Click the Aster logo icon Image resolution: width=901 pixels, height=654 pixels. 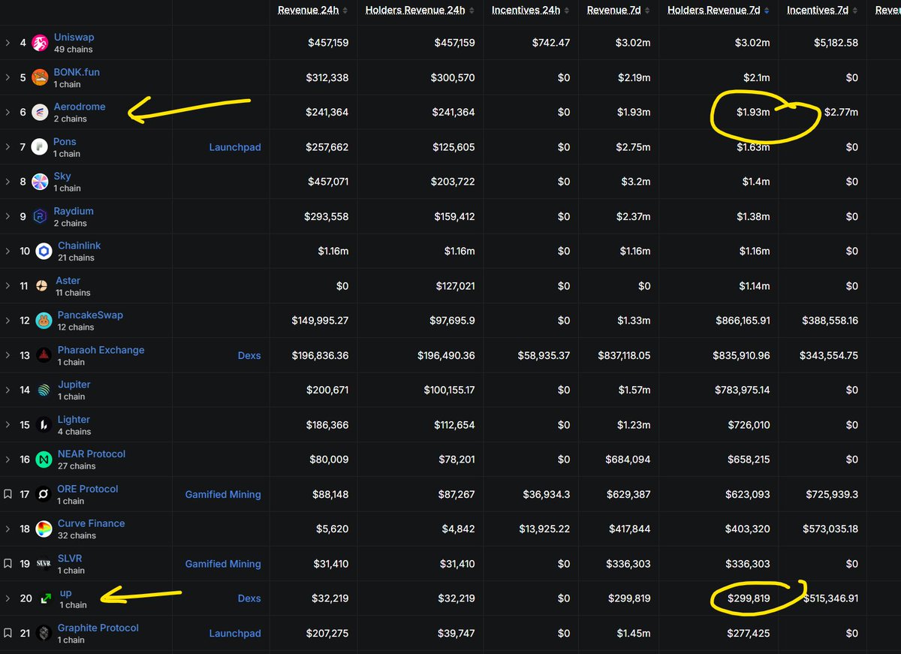click(x=43, y=286)
